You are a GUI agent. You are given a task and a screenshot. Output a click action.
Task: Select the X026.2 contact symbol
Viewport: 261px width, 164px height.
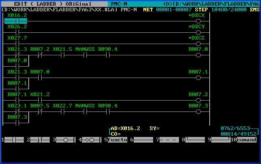(x=17, y=32)
